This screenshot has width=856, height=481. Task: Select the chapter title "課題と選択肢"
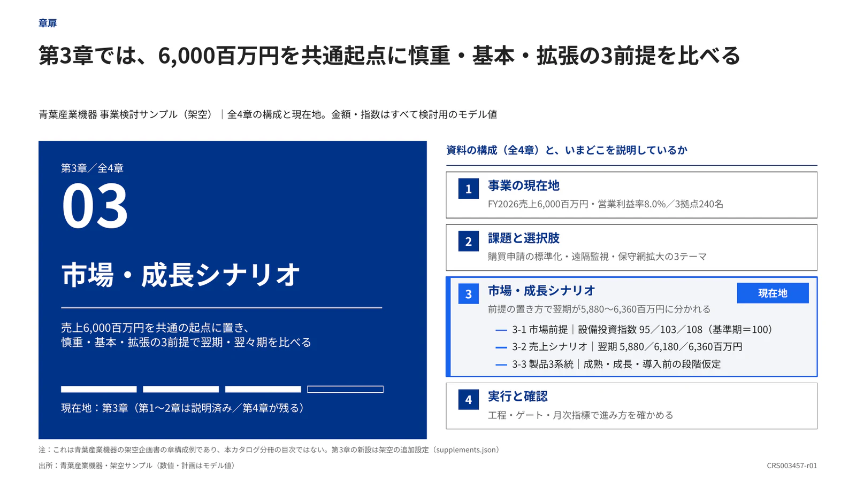click(x=523, y=238)
